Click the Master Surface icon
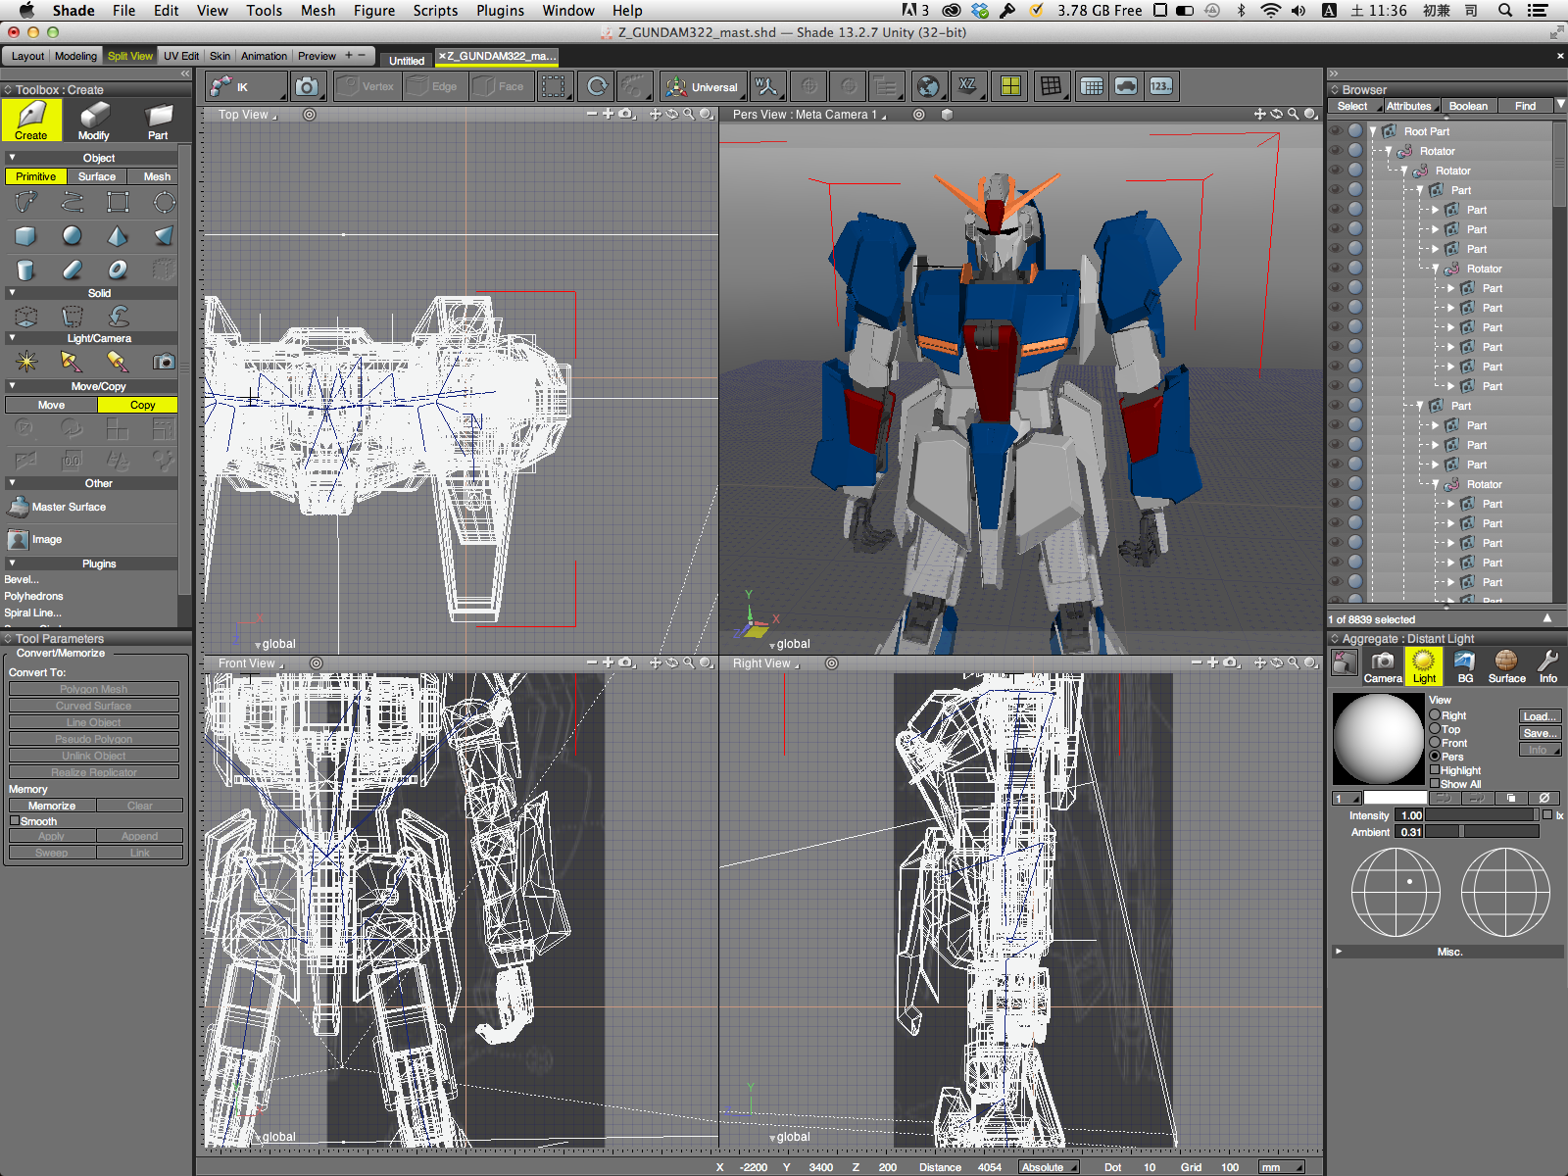 (18, 507)
